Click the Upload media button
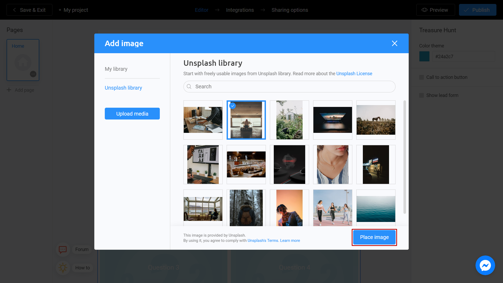503x283 pixels. (x=132, y=113)
